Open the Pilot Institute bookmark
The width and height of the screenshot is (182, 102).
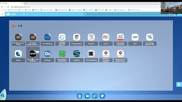[12, 10]
